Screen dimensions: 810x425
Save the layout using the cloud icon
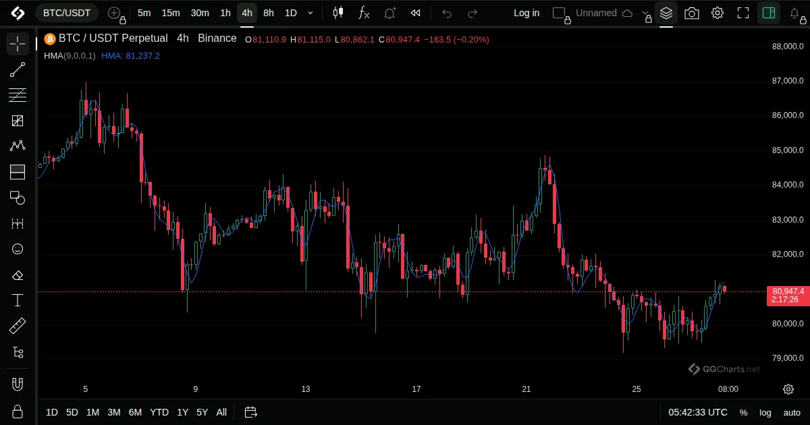627,13
